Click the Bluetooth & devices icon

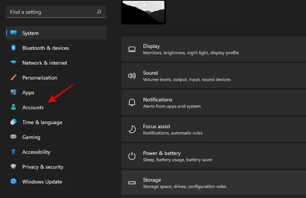(14, 48)
